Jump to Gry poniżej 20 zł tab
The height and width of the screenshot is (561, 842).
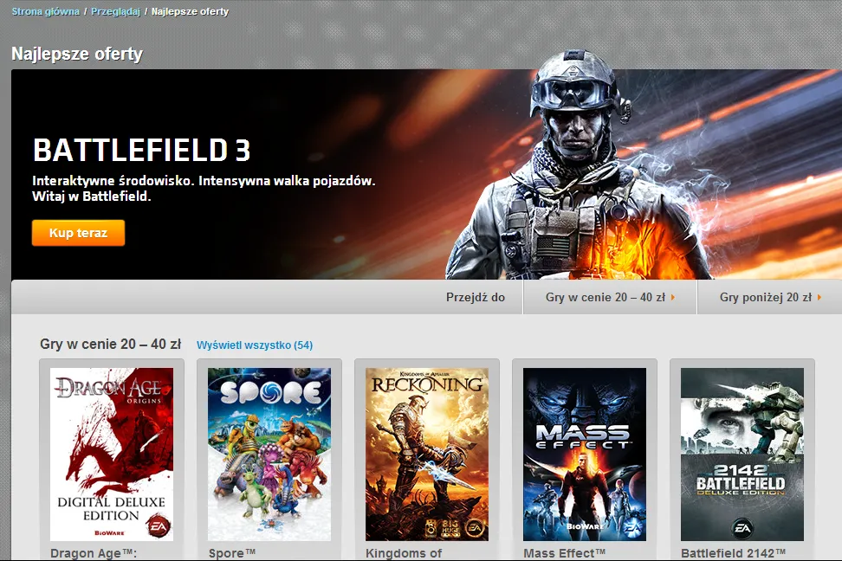click(770, 298)
